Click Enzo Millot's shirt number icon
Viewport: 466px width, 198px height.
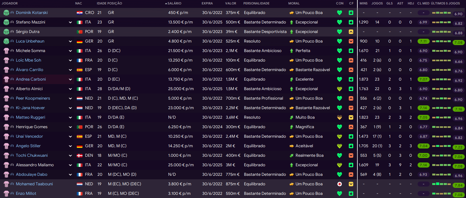point(6,194)
